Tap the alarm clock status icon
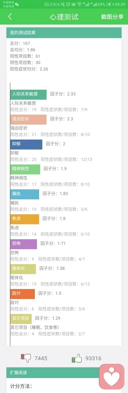This screenshot has width=128, height=393. (68, 4)
